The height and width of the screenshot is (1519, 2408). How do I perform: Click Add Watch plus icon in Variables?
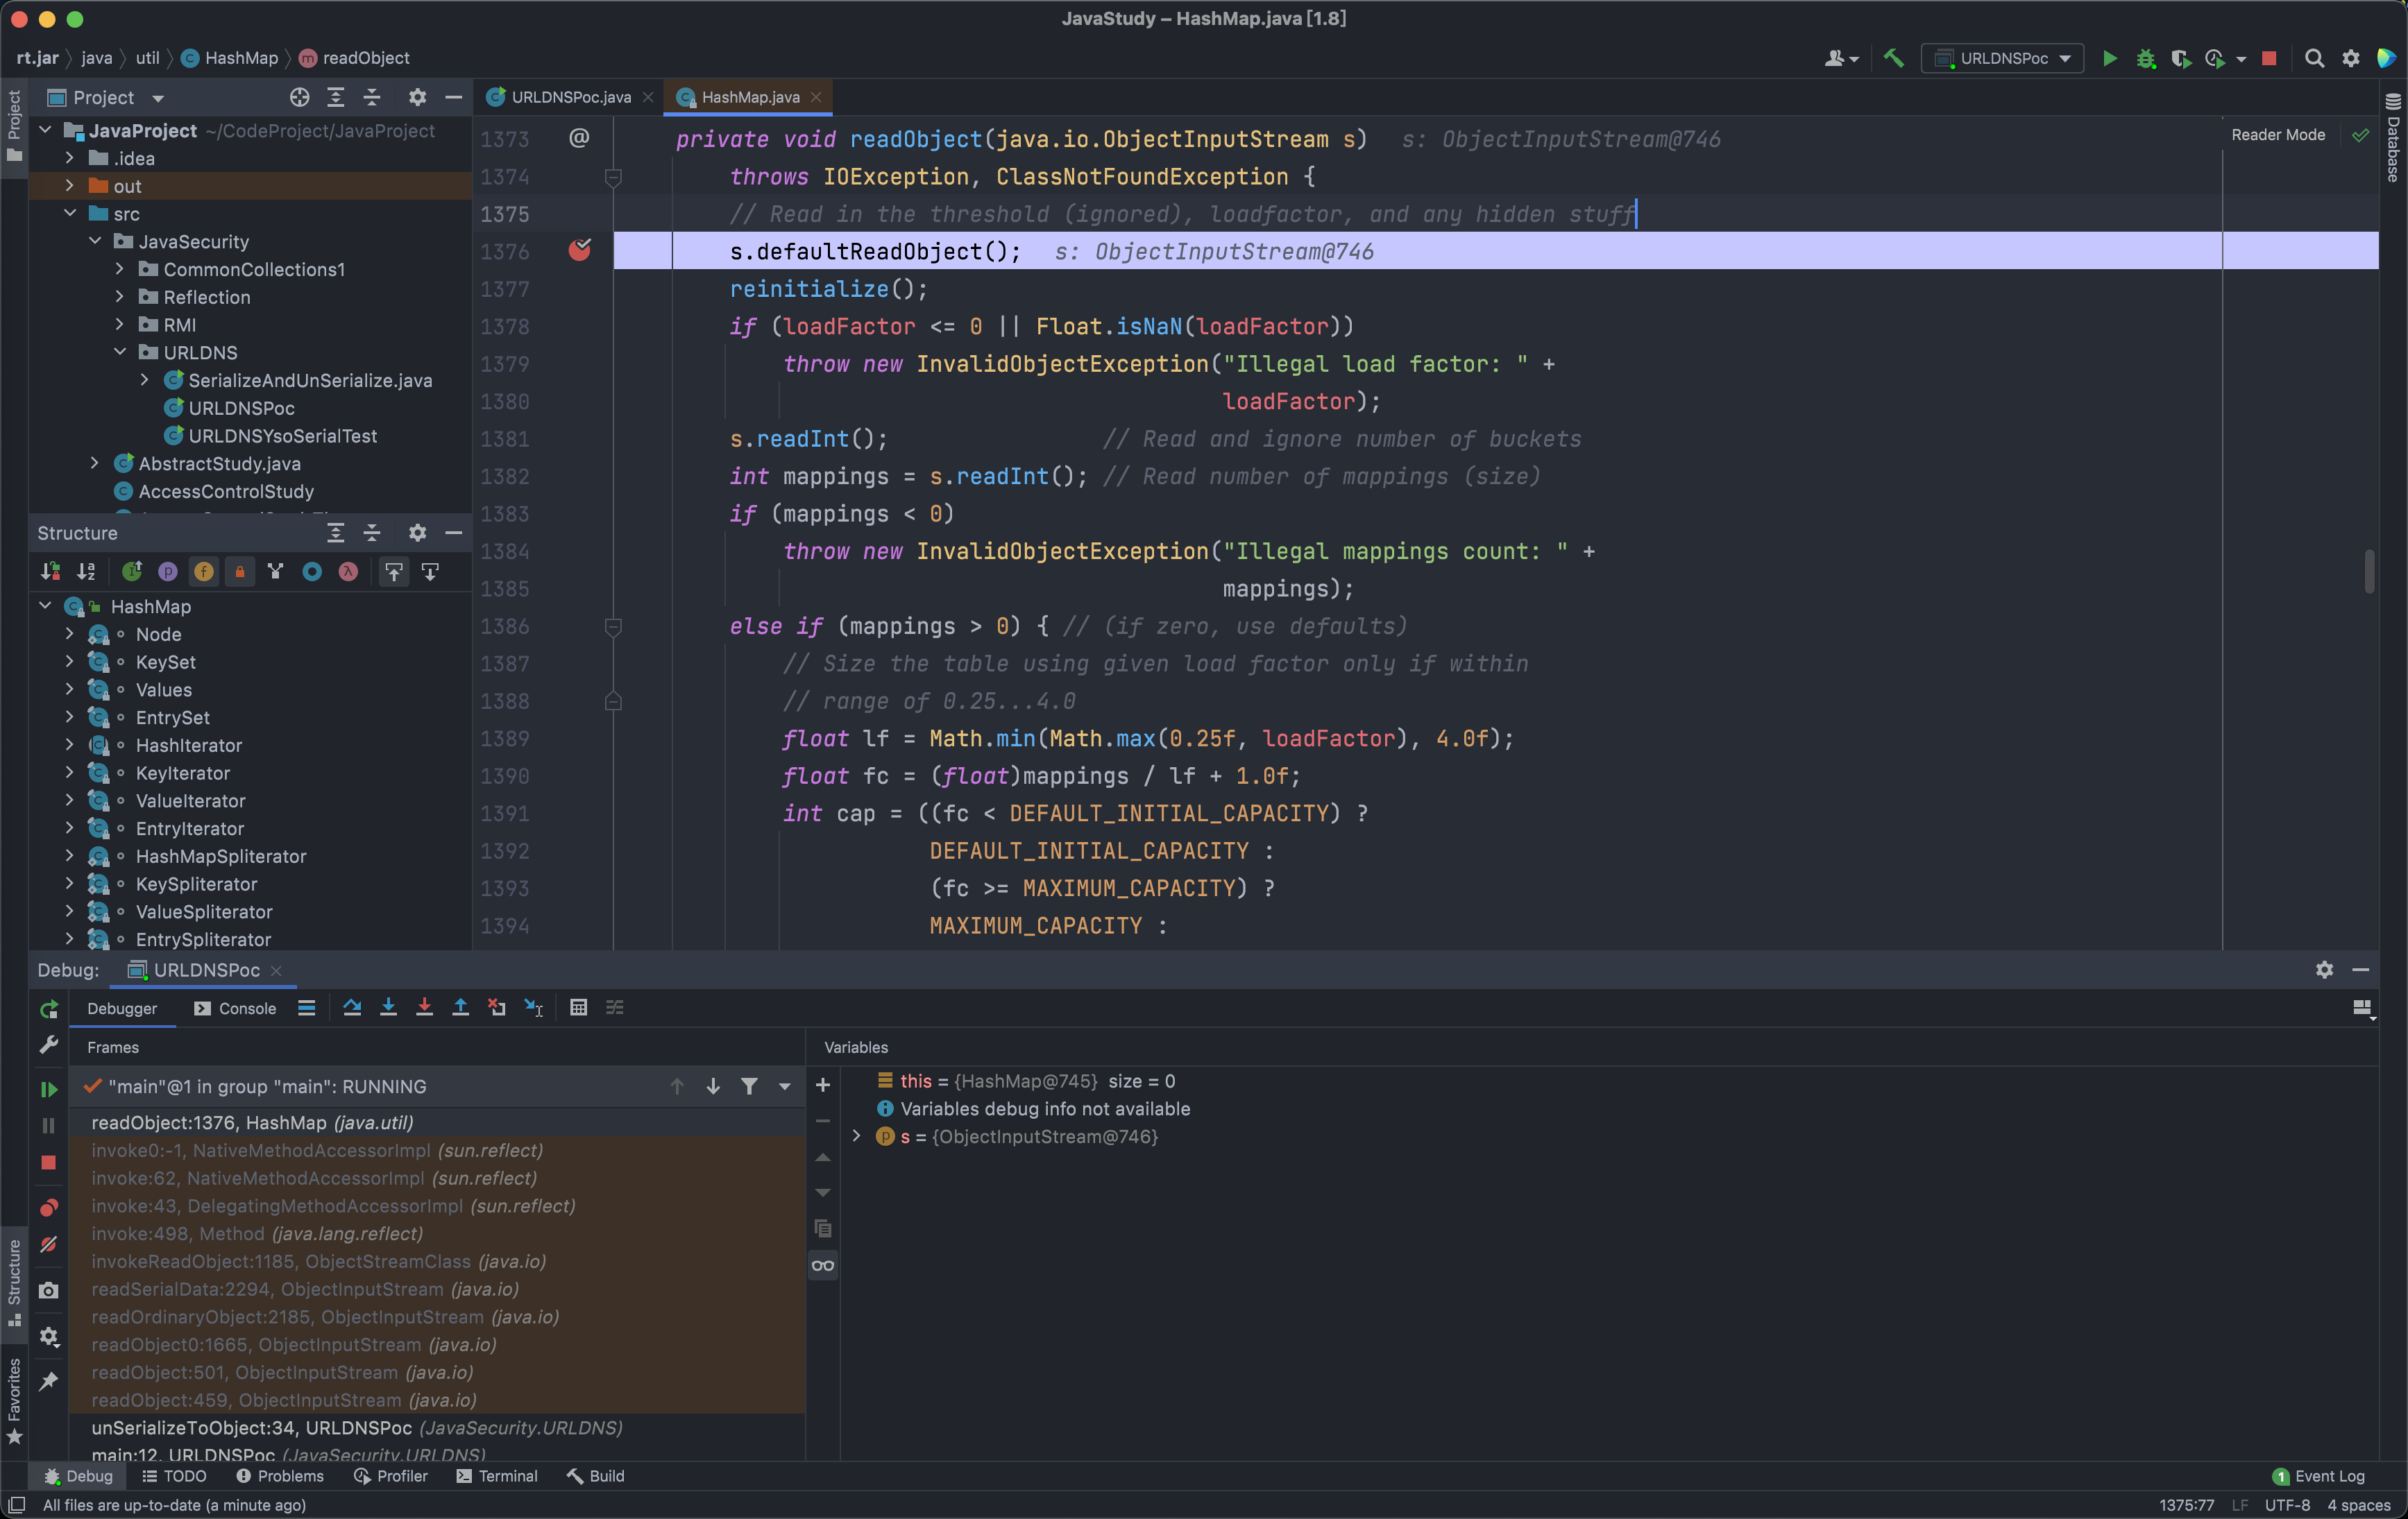click(822, 1084)
